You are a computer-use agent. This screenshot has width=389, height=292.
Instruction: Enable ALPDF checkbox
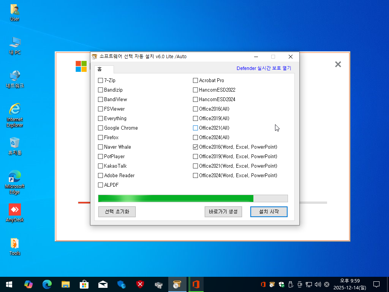click(x=100, y=185)
